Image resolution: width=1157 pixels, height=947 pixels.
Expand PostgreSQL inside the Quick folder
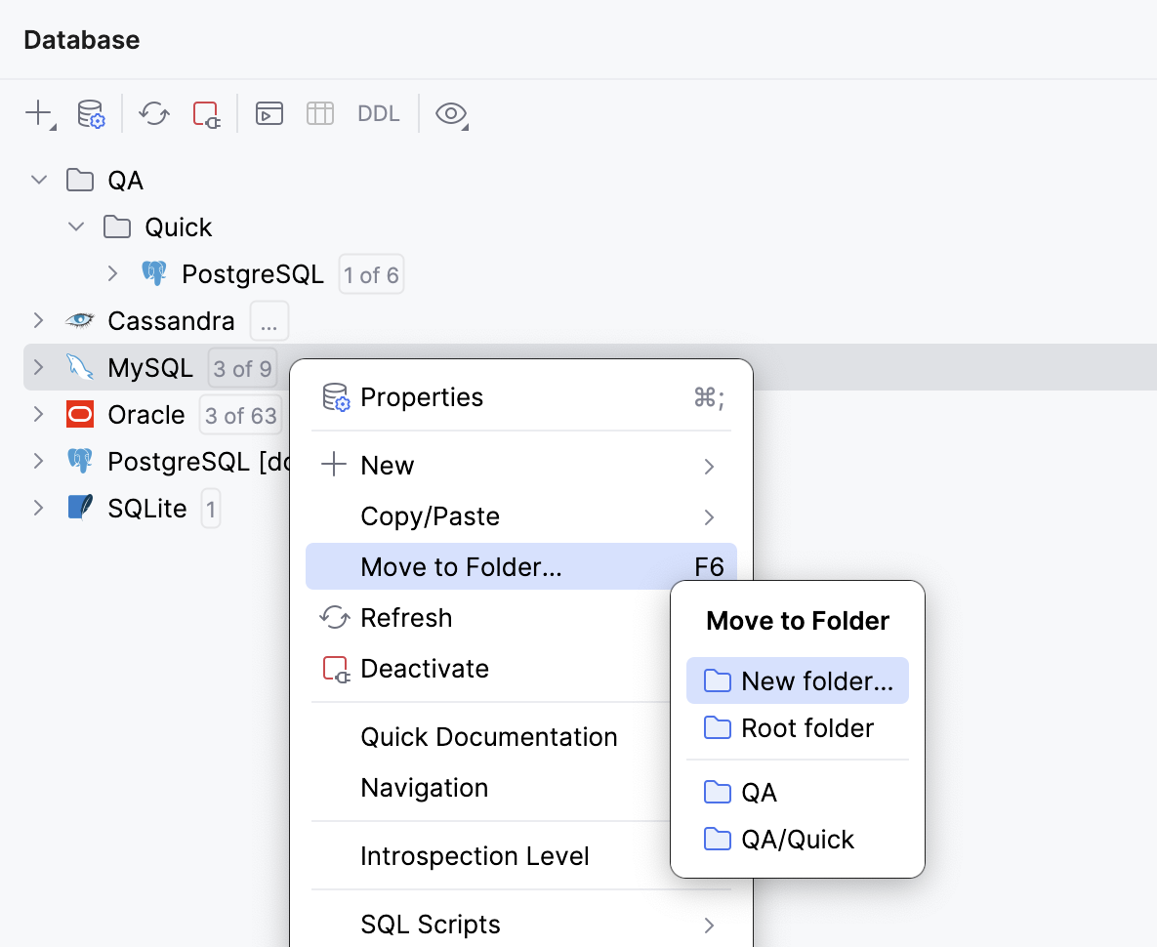point(112,273)
